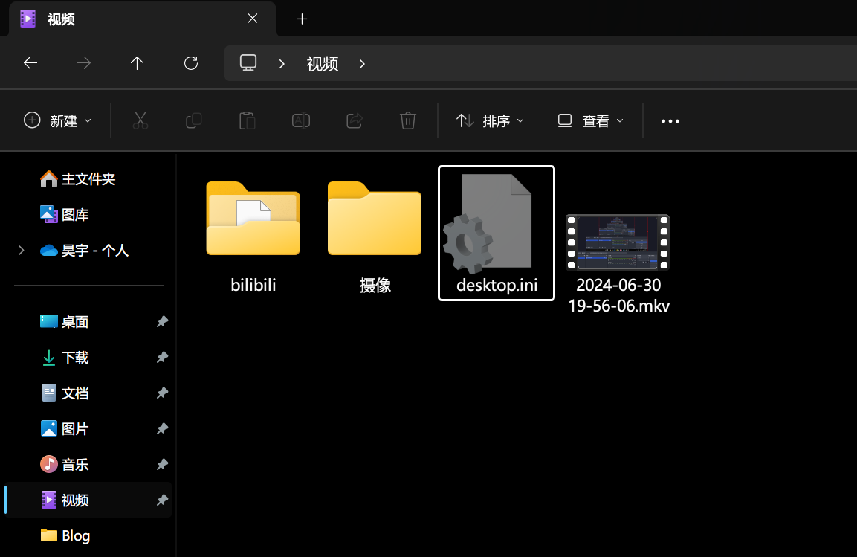Click the Copy icon in toolbar
The height and width of the screenshot is (557, 857).
194,120
